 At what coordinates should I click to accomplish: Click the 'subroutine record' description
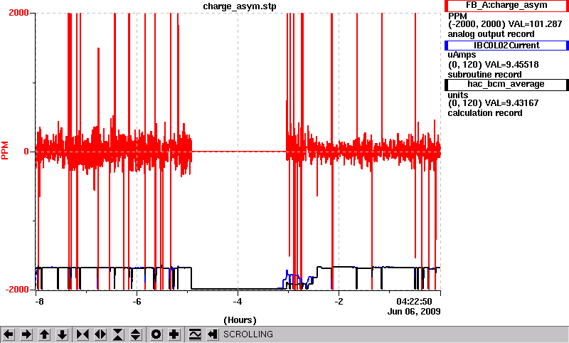click(484, 75)
